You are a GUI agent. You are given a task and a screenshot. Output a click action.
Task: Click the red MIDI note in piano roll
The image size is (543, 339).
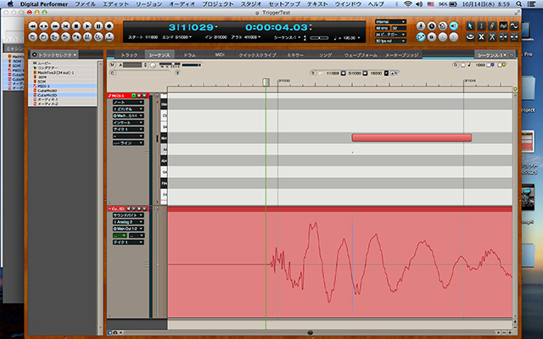tap(411, 137)
